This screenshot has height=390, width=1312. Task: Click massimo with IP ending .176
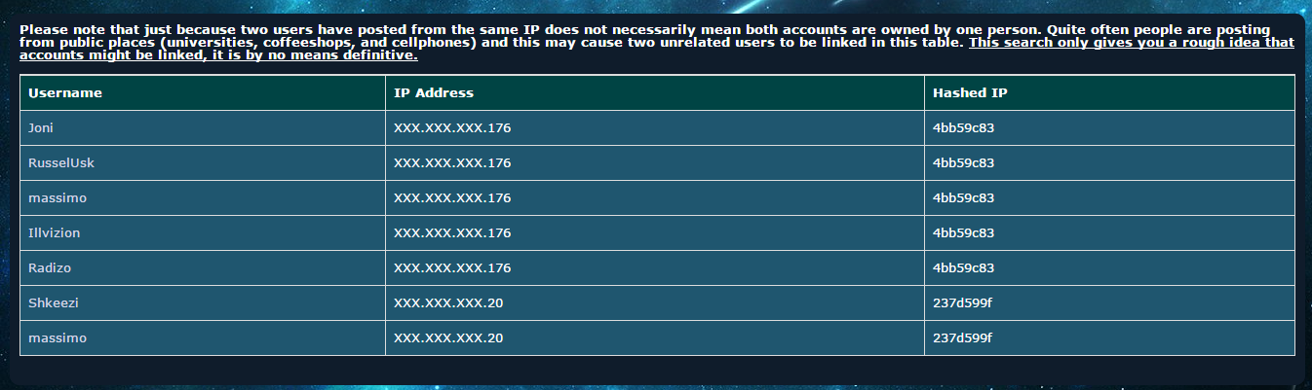tap(58, 198)
